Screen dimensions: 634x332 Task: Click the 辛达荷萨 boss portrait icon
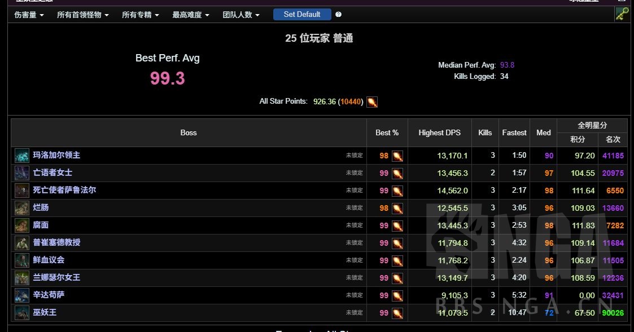coord(21,295)
